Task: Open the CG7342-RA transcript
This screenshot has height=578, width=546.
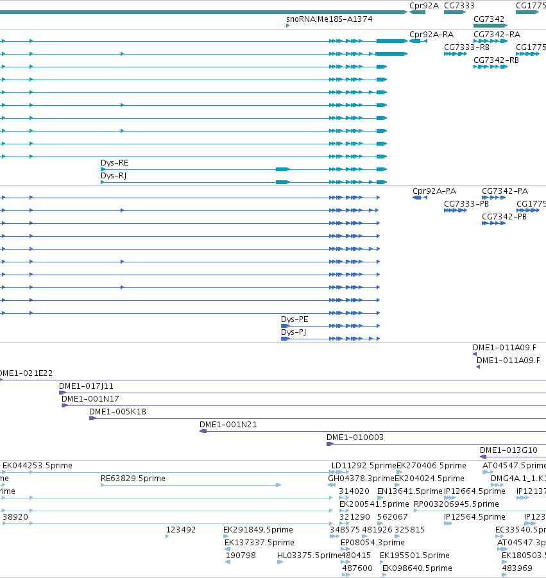Action: [x=491, y=41]
